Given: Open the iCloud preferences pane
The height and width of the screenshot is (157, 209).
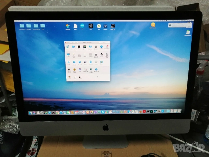Looking at the screenshot, I should 69,62.
